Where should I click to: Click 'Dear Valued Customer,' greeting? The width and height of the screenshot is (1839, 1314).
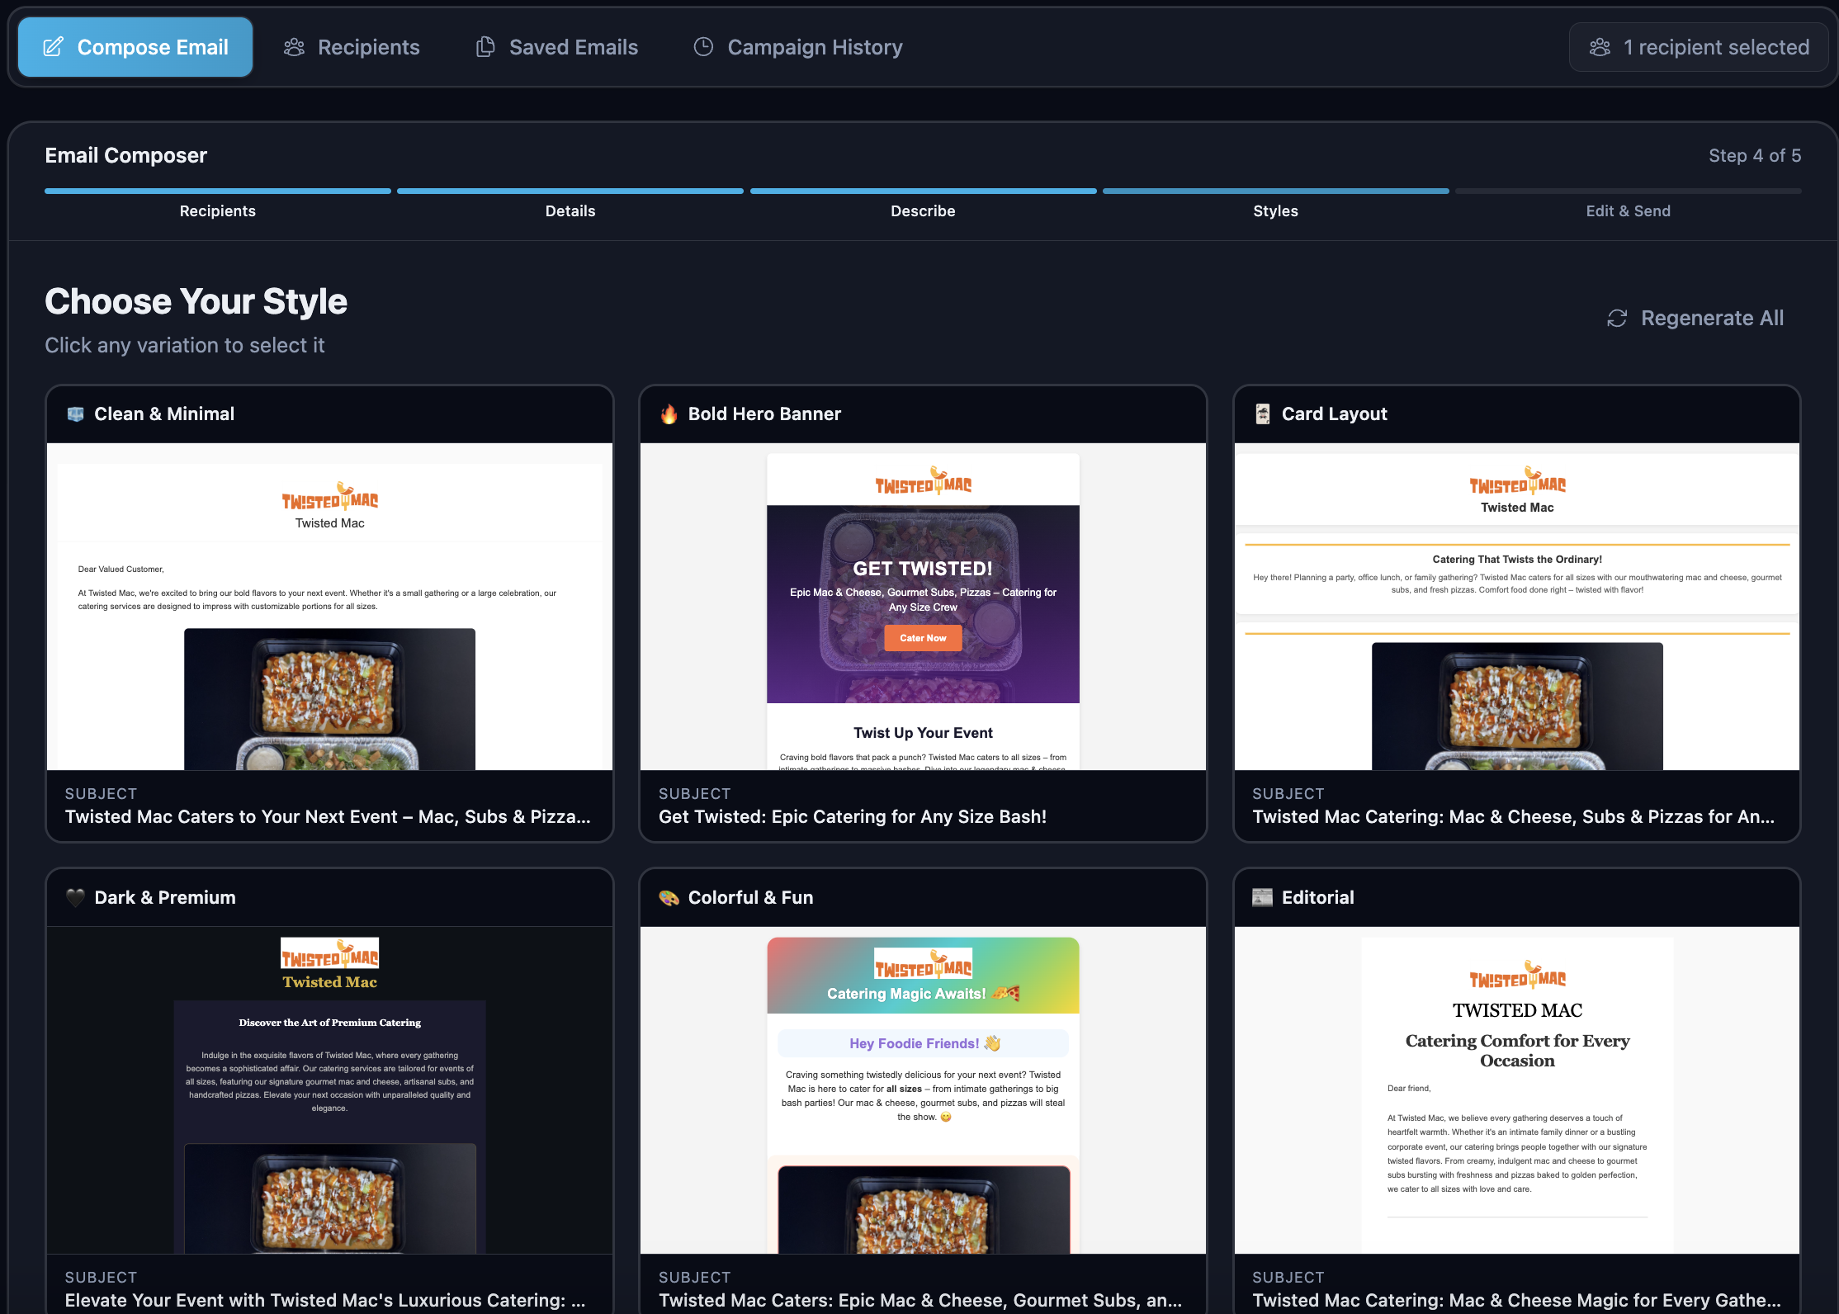click(121, 569)
